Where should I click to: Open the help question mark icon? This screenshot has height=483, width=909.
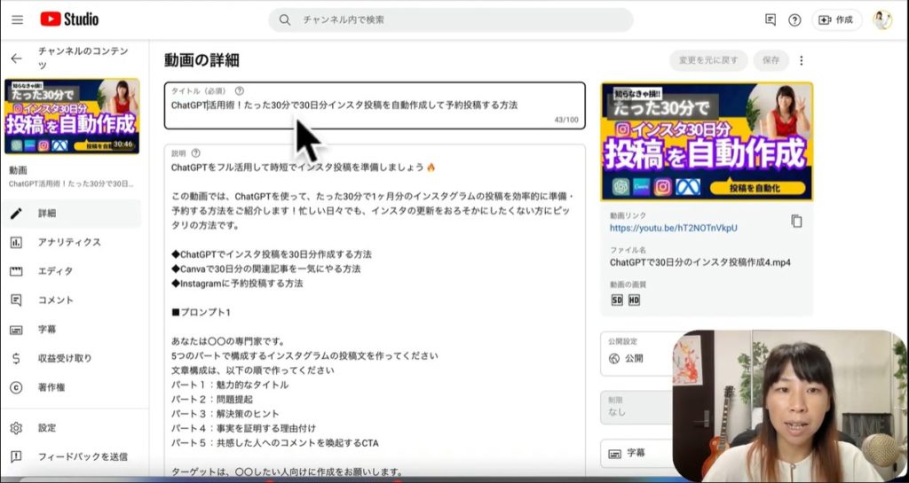(x=794, y=19)
